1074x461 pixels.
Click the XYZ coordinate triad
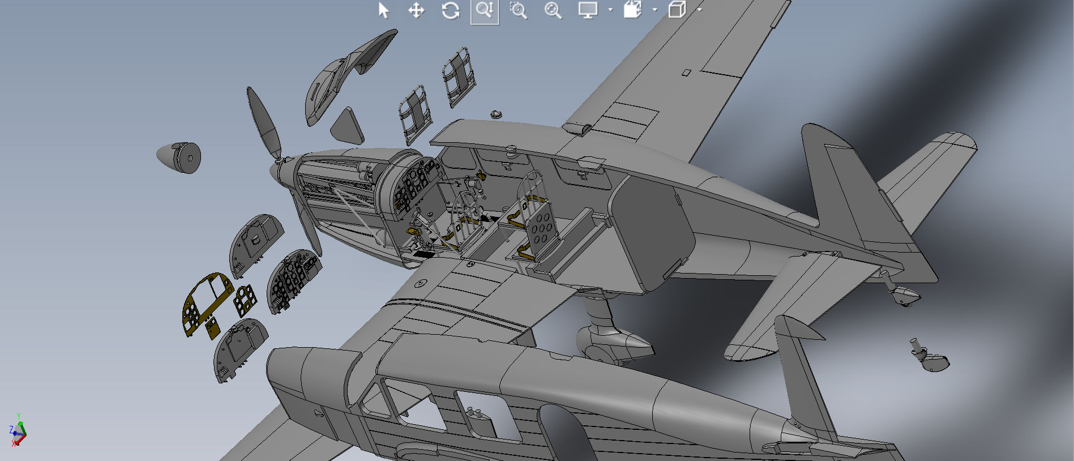[18, 430]
